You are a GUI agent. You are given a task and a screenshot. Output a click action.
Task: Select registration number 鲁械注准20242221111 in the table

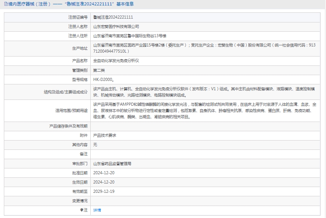[x=113, y=17]
